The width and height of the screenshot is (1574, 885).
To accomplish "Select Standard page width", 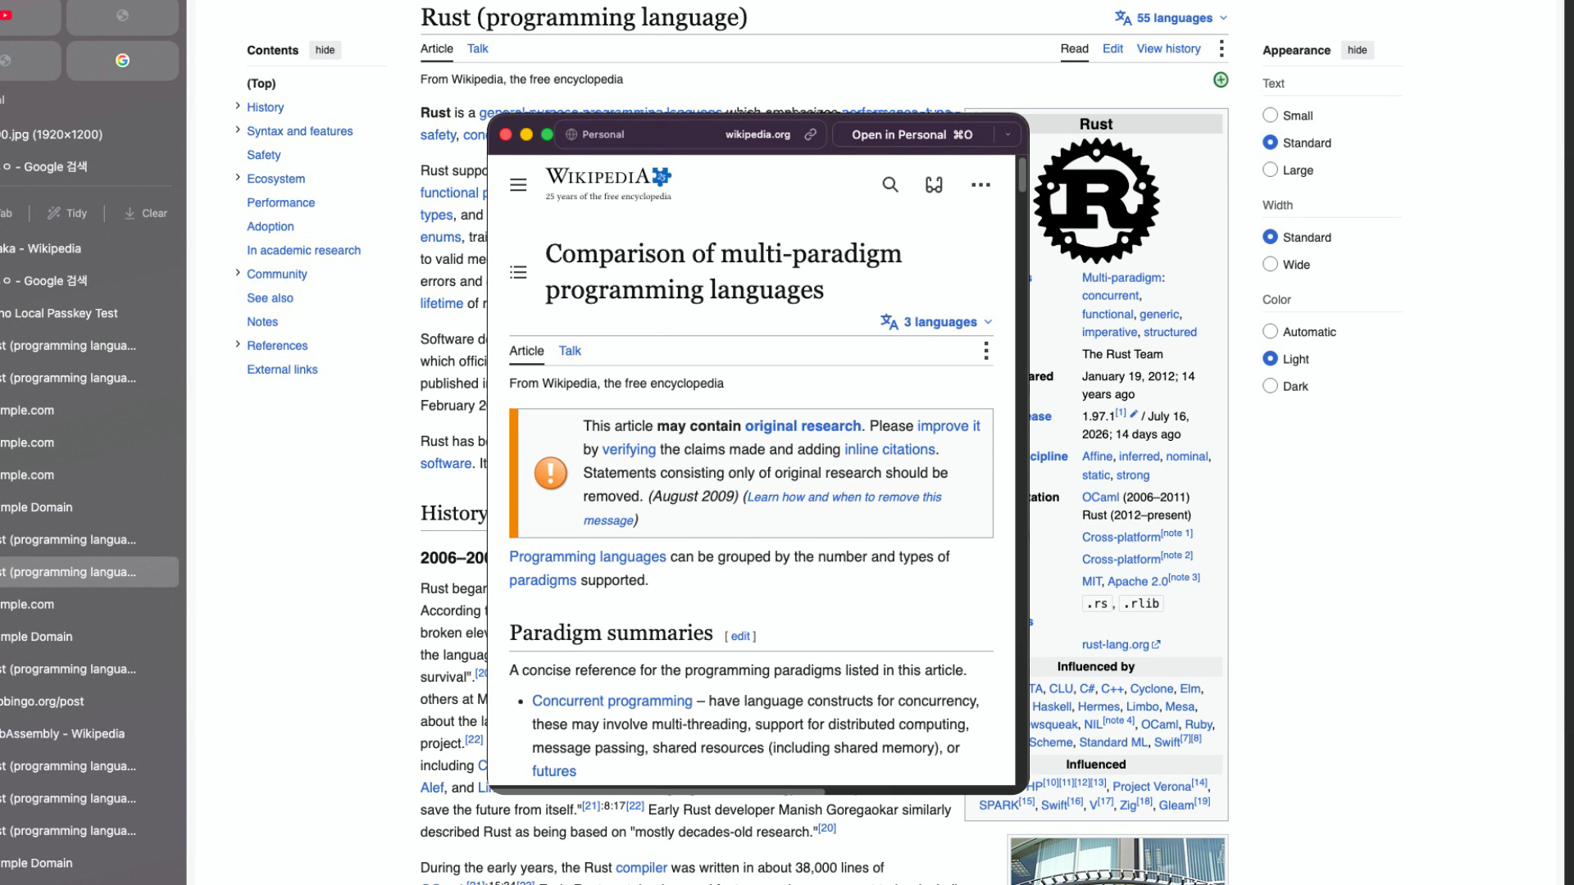I will 1270,237.
